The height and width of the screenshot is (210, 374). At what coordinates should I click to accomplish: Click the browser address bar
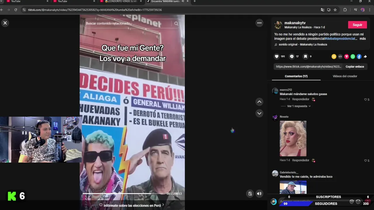click(x=169, y=10)
